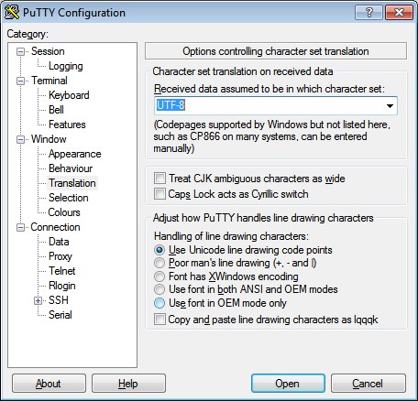This screenshot has height=401, width=418.
Task: Select Use Unicode line drawing code points
Action: tap(159, 250)
